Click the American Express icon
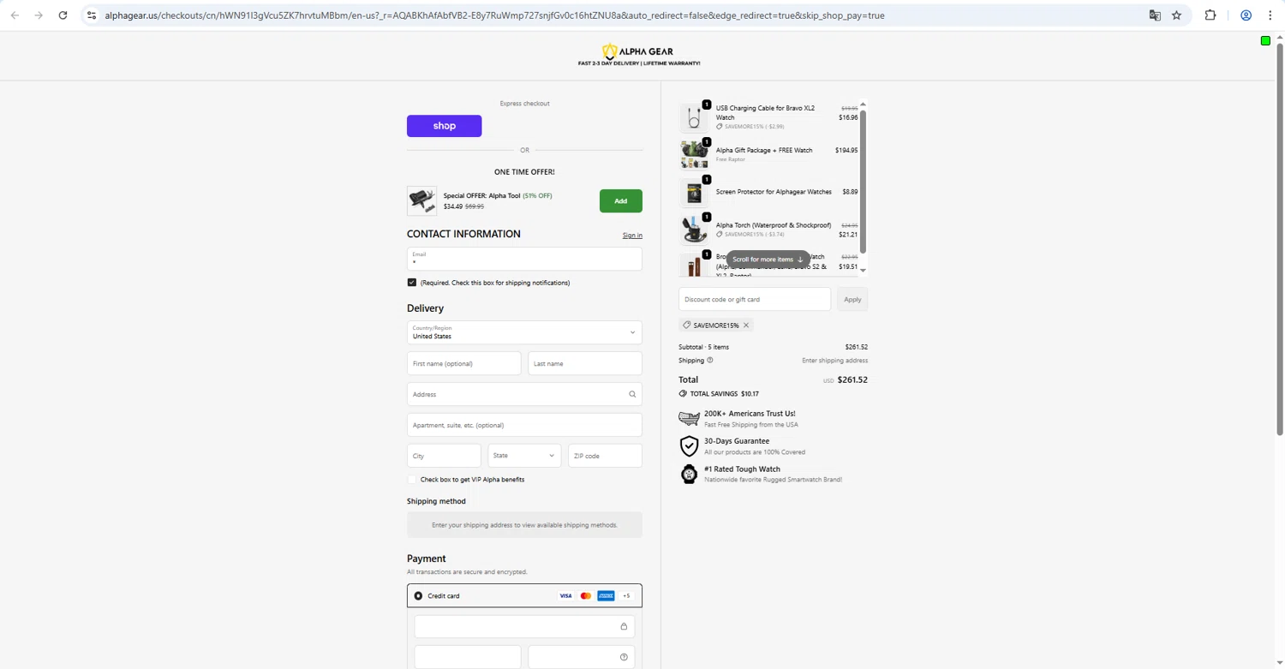The height and width of the screenshot is (669, 1285). click(606, 595)
